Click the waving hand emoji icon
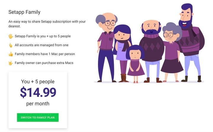This screenshot has height=132, width=213. pos(11,36)
